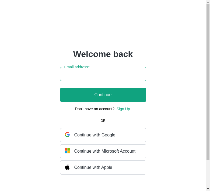Click the scrollbar down arrow
The image size is (210, 191).
click(208, 189)
